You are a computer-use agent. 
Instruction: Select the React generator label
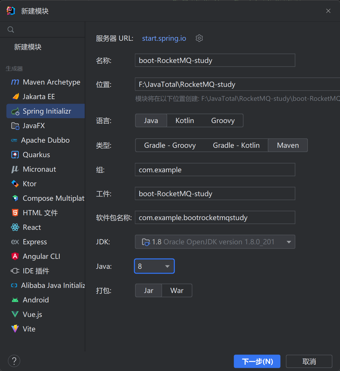32,227
